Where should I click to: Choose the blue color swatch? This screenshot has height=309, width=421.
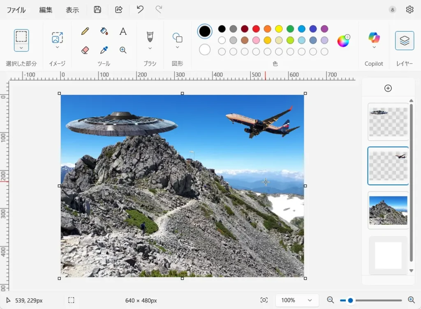[x=301, y=29]
